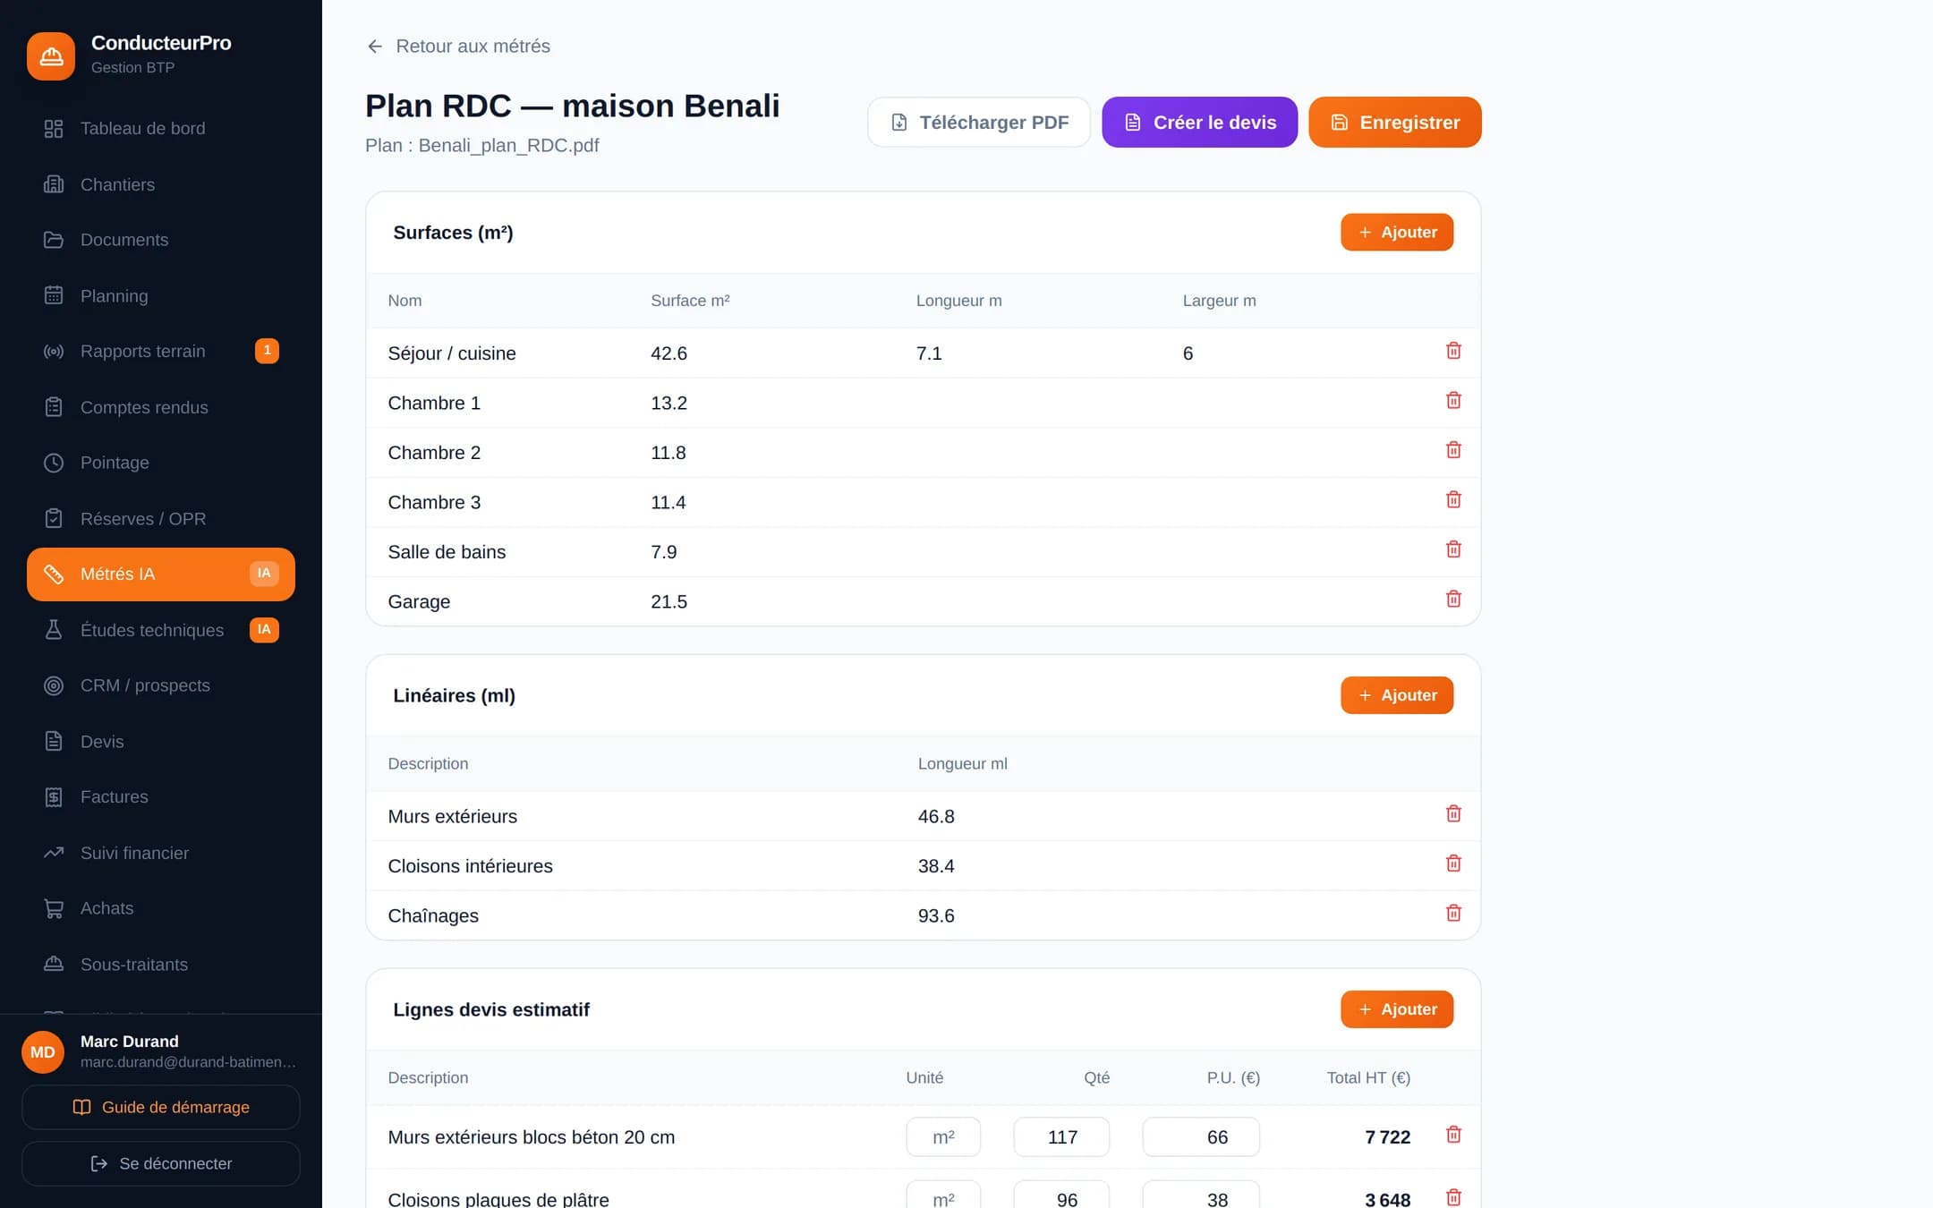Delete the Murs extérieurs linéaire row
1933x1208 pixels.
1453,814
